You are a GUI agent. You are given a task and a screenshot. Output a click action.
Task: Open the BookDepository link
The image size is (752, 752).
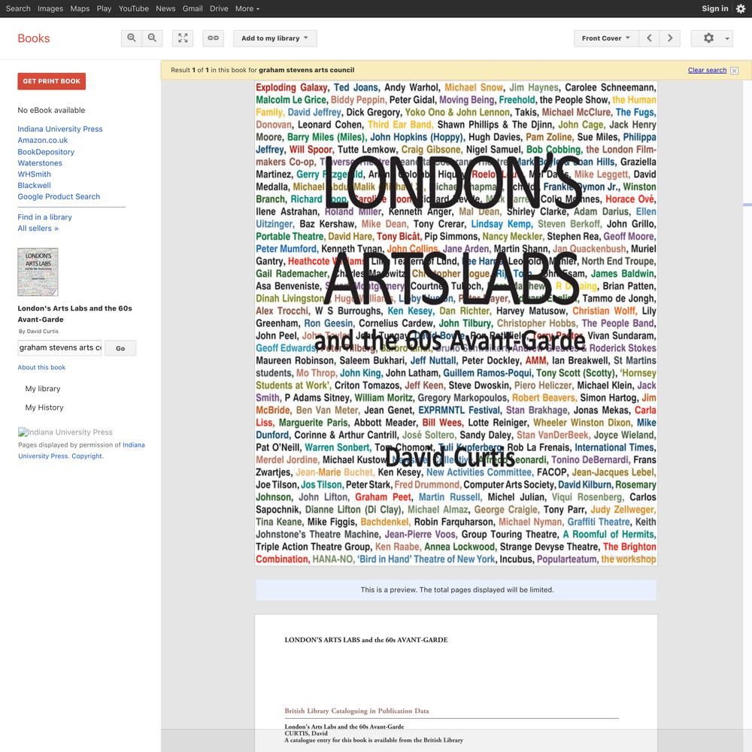click(46, 152)
